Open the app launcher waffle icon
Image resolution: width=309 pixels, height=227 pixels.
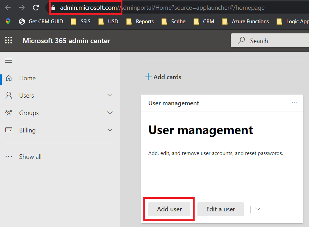coord(8,40)
